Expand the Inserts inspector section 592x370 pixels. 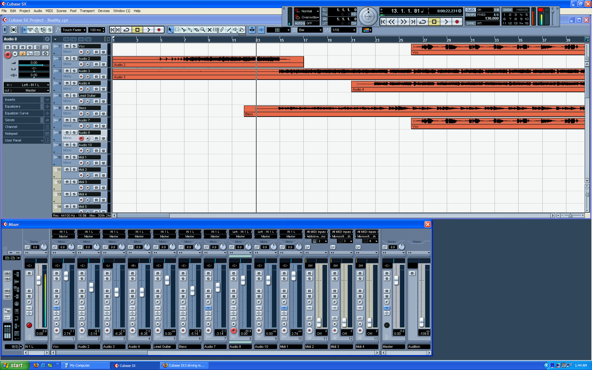(x=23, y=100)
